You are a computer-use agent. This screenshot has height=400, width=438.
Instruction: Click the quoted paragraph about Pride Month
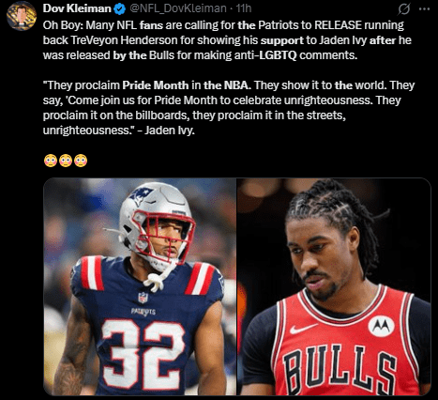[229, 107]
